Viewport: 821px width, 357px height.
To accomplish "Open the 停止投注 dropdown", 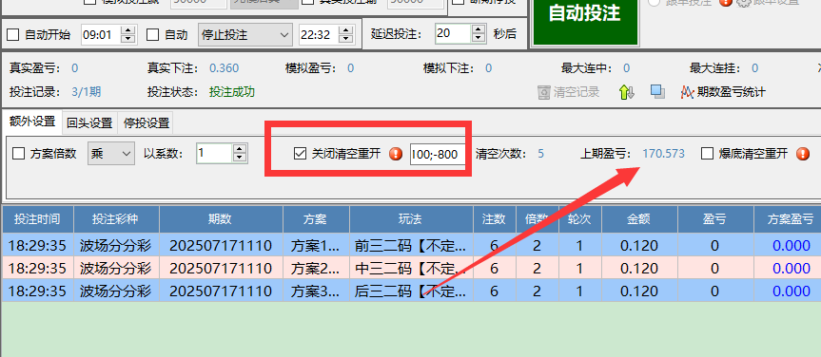I will pos(245,35).
